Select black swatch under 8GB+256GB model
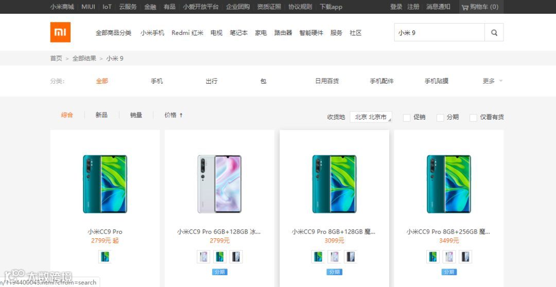 (465, 257)
